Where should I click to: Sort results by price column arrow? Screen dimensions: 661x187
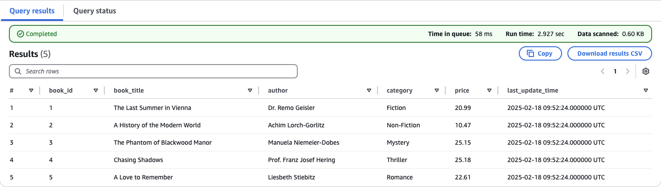(x=489, y=90)
